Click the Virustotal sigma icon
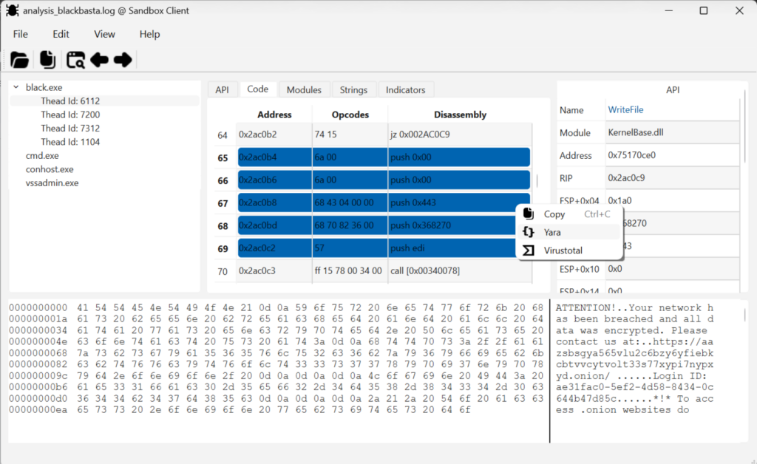Screen dimensions: 757x464 pos(528,250)
